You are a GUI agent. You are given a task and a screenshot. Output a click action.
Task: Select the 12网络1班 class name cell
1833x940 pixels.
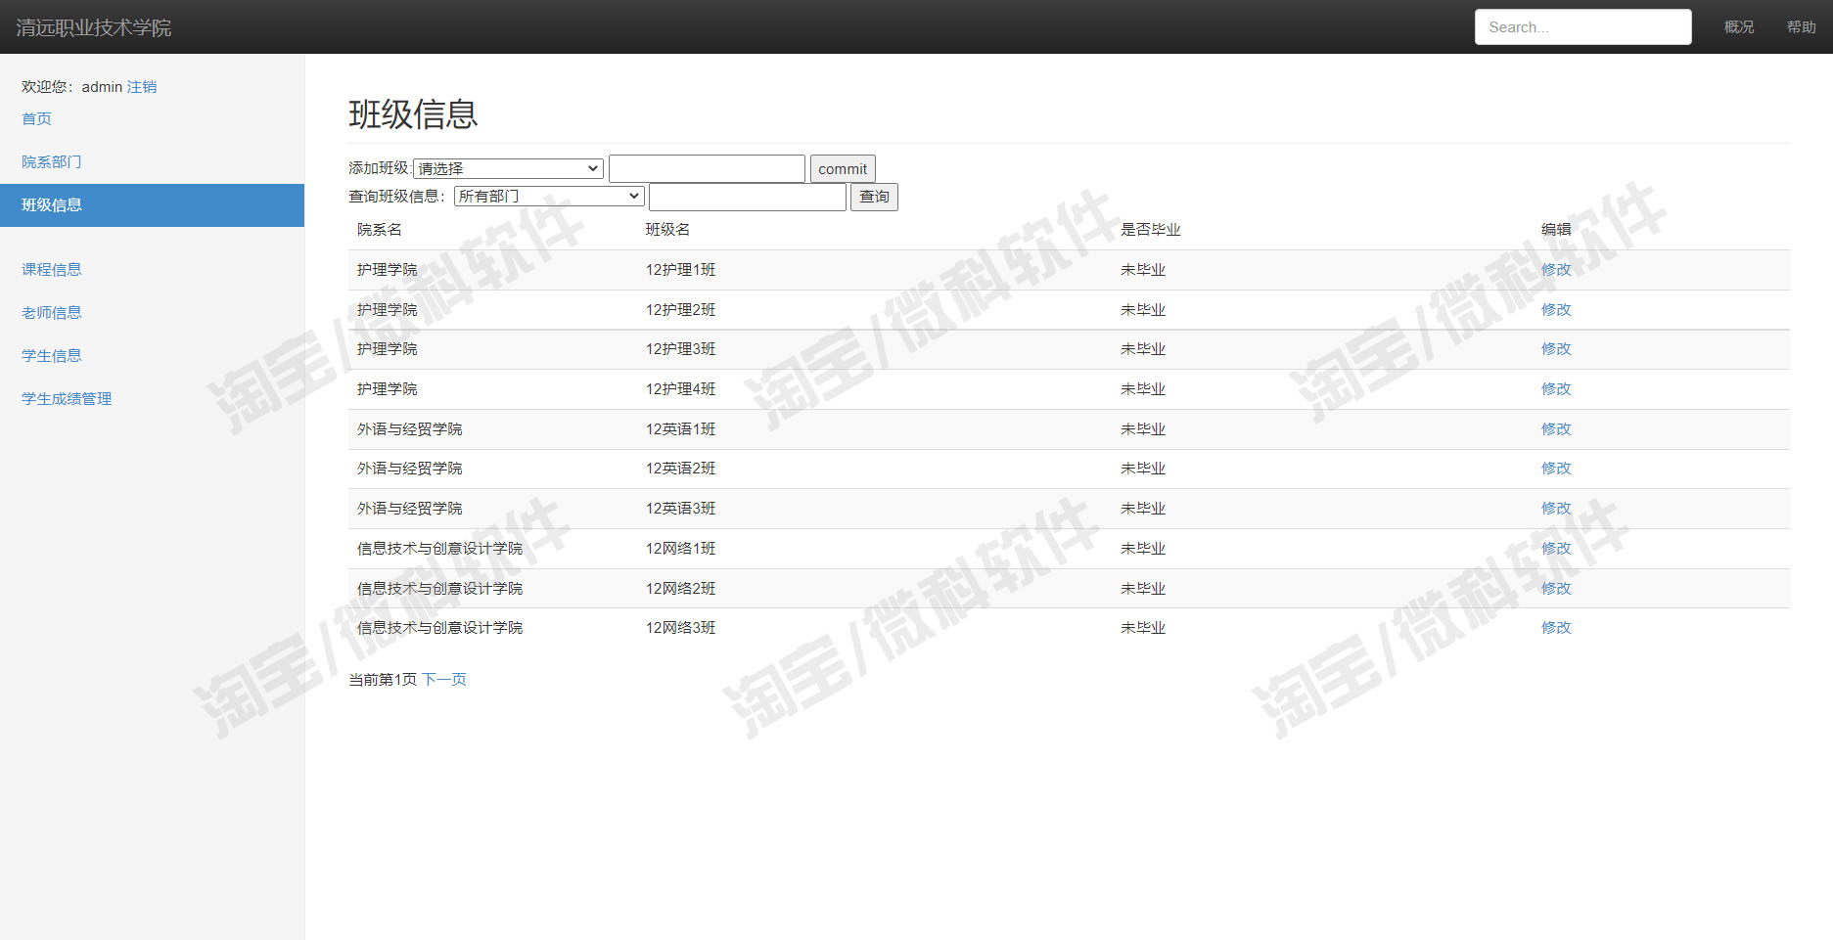pos(681,549)
